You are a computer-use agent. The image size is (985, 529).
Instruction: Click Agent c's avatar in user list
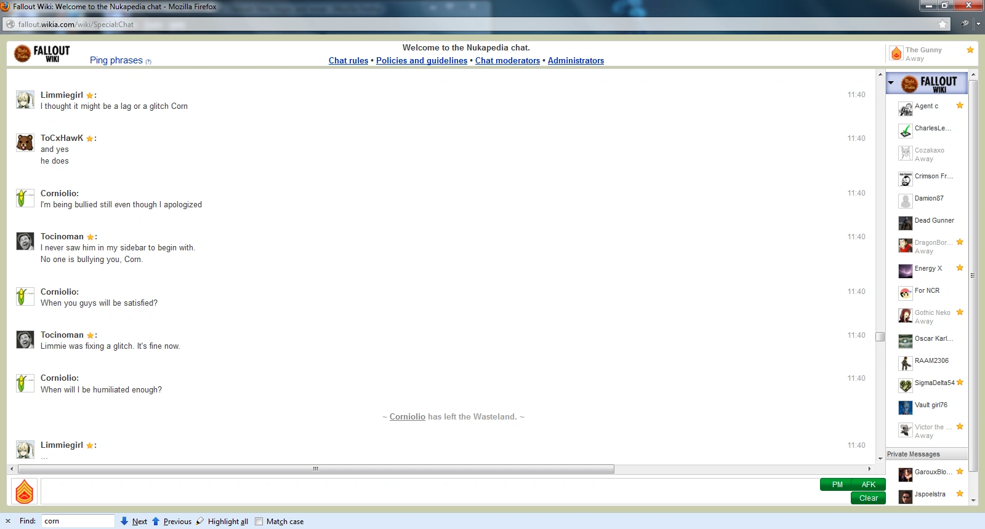point(906,109)
